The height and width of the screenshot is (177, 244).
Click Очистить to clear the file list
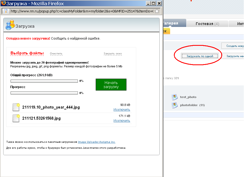click(56, 54)
